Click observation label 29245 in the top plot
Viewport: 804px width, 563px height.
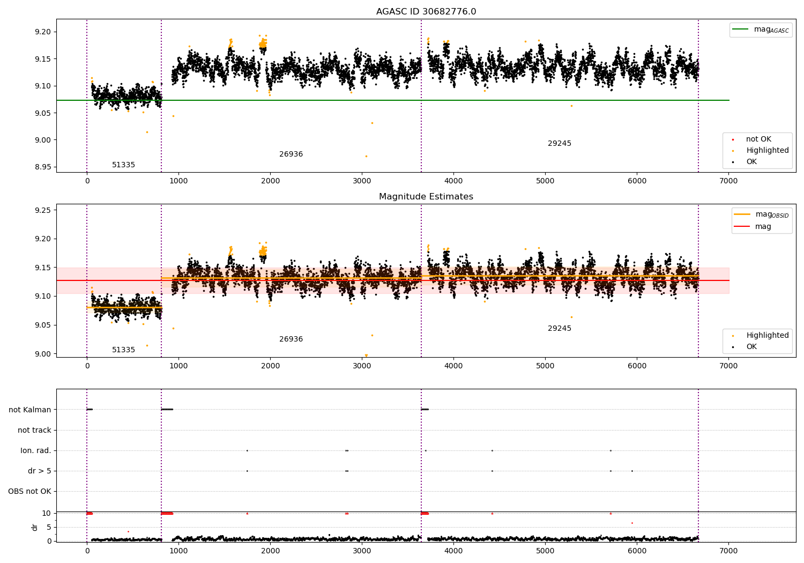point(560,144)
